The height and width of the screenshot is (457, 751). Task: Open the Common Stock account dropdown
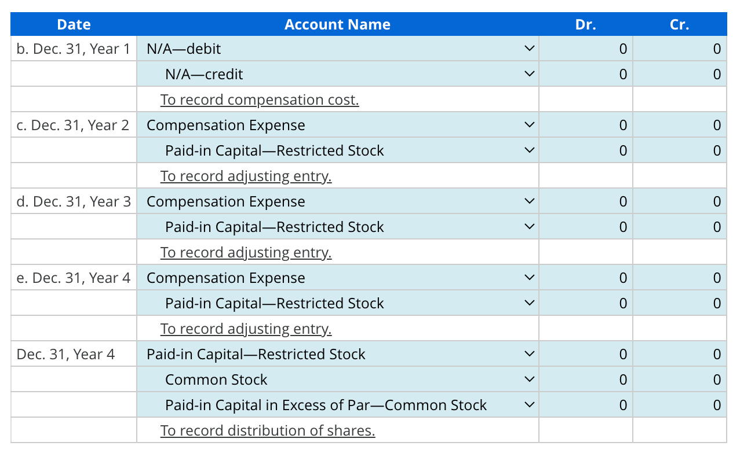point(529,379)
